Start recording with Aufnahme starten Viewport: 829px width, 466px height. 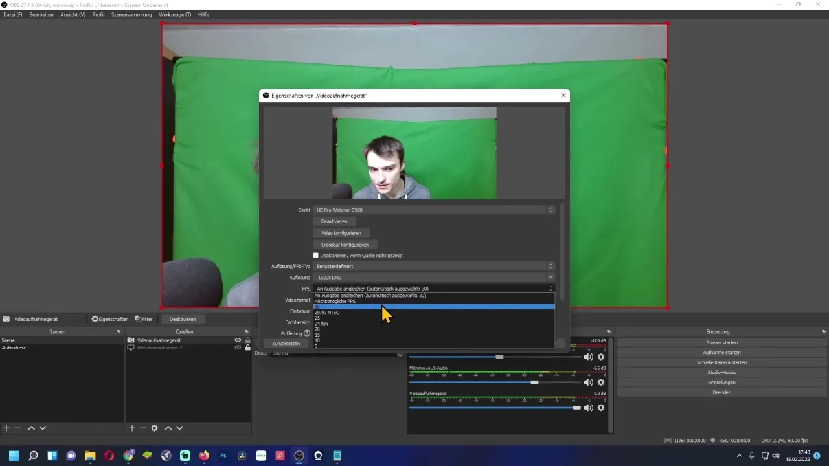[x=721, y=353]
